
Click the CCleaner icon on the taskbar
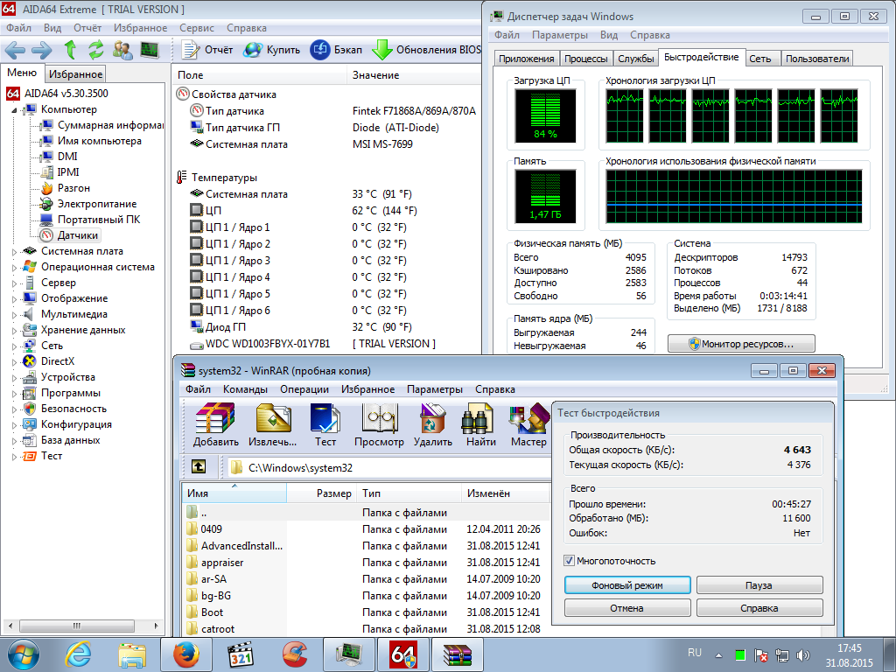click(x=295, y=654)
